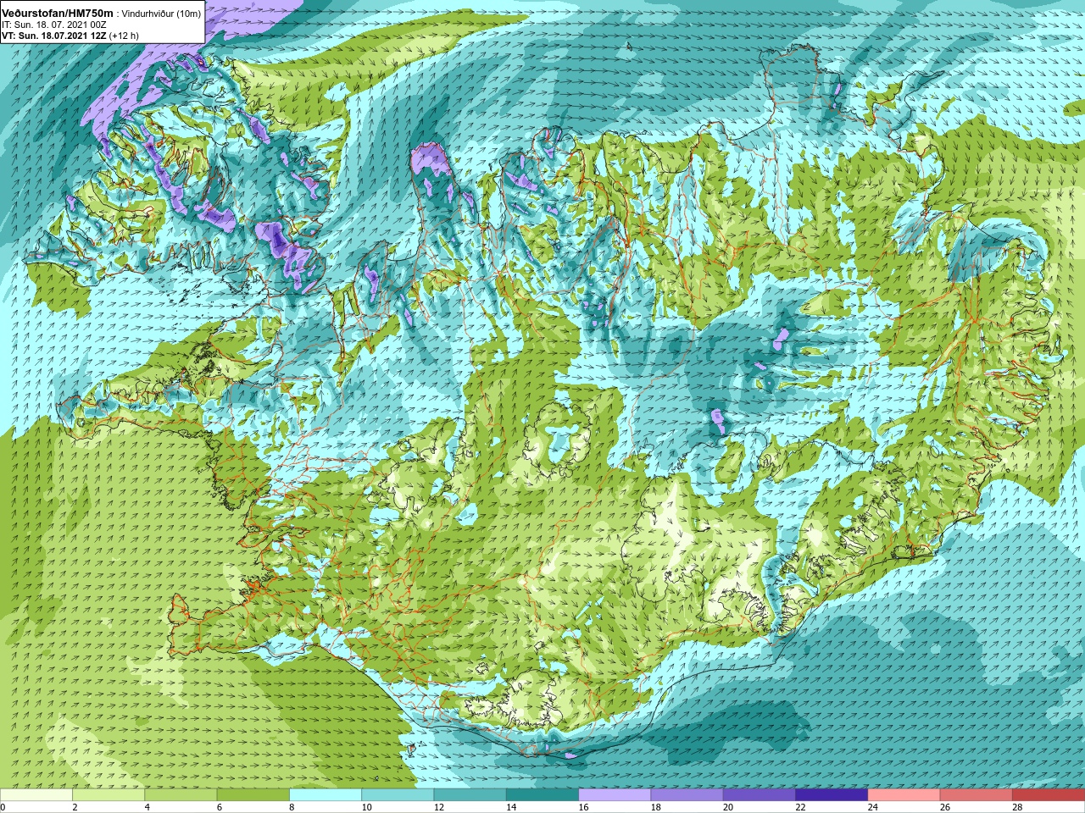Screen dimensions: 1085x813
Task: Click the legend scale number 28
Action: [1017, 807]
